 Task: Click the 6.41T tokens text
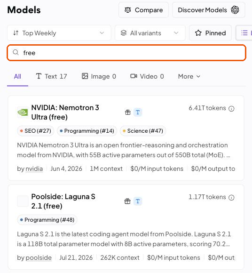[x=207, y=108]
